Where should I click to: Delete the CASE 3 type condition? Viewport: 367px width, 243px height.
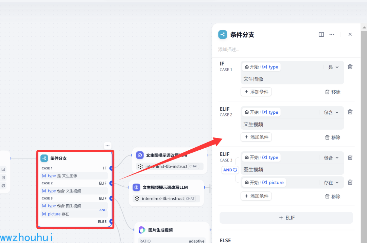(350, 157)
